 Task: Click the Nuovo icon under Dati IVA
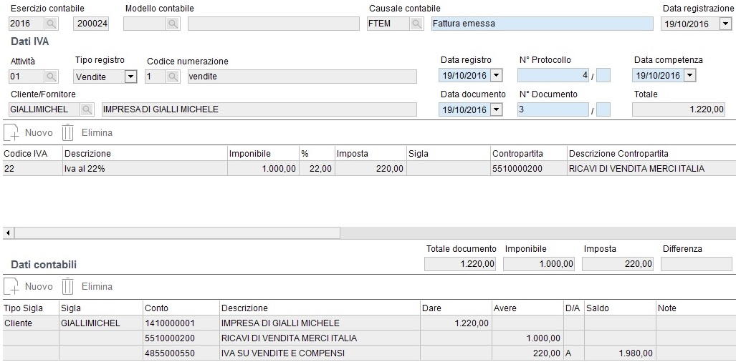coord(11,133)
